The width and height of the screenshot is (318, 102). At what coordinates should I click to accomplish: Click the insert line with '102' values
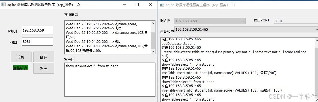coord(219,73)
